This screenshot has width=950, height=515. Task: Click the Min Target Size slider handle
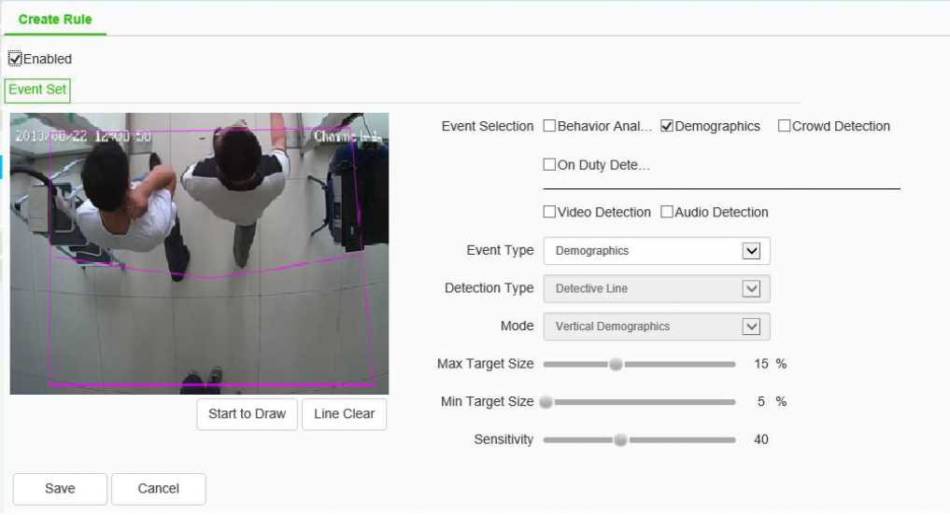(546, 402)
